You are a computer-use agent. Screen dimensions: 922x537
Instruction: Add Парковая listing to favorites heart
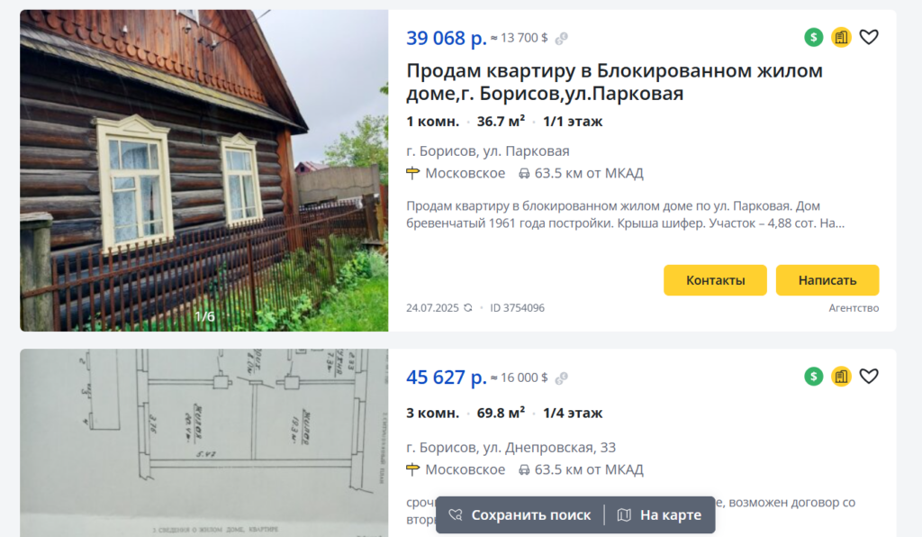[x=869, y=37]
